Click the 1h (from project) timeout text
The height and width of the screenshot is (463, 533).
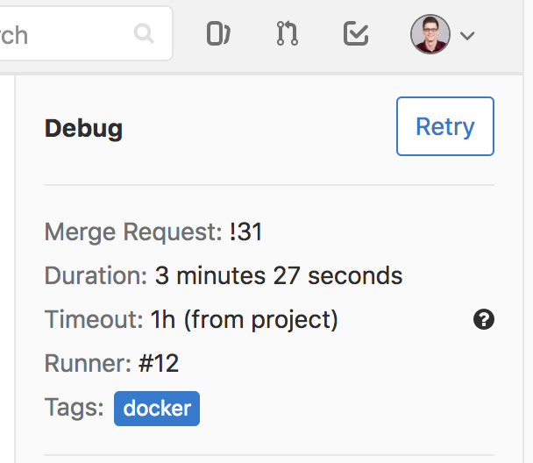pos(244,320)
